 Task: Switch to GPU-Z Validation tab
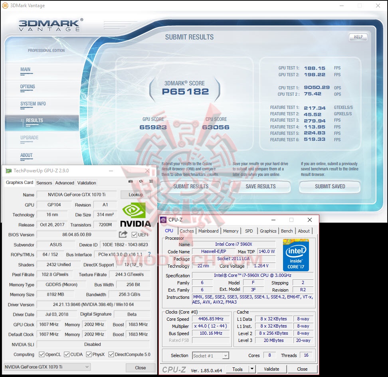[x=87, y=183]
